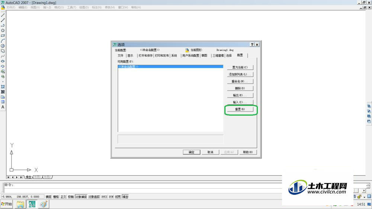Toggle 对象追踪 object tracking in status bar
372x209 pixels.
point(94,197)
